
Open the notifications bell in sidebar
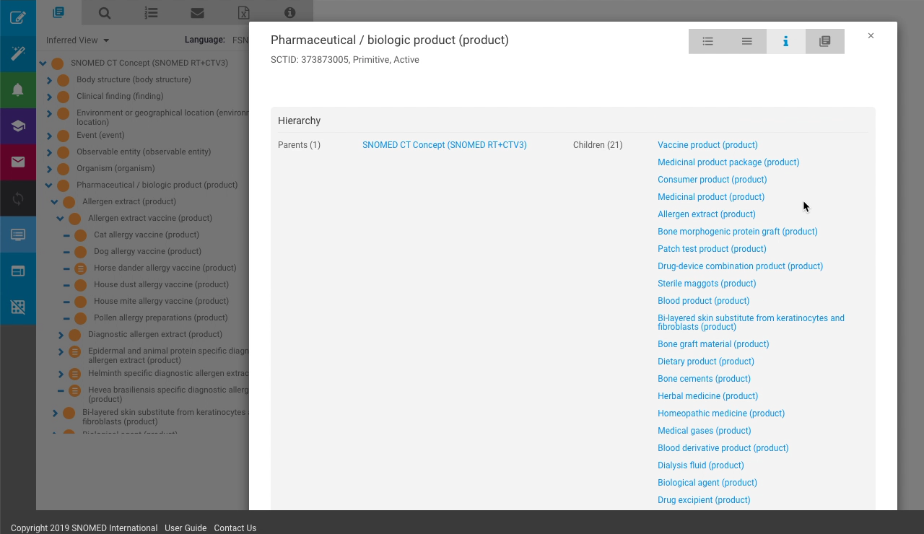(18, 89)
